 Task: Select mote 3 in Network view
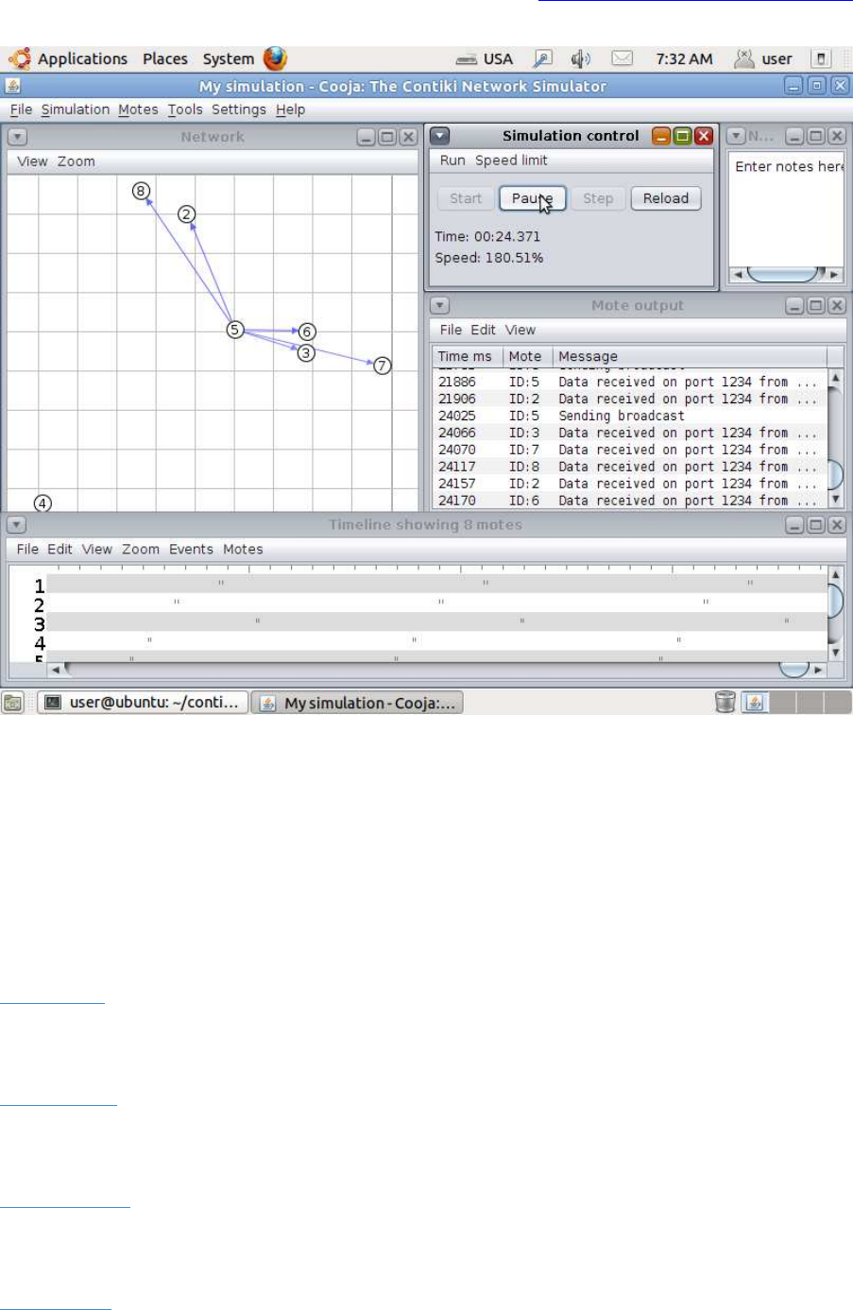point(305,353)
